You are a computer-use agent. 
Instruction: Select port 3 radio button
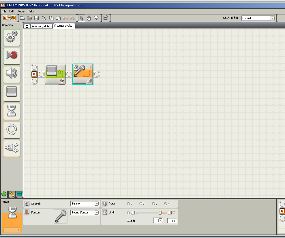tap(153, 204)
